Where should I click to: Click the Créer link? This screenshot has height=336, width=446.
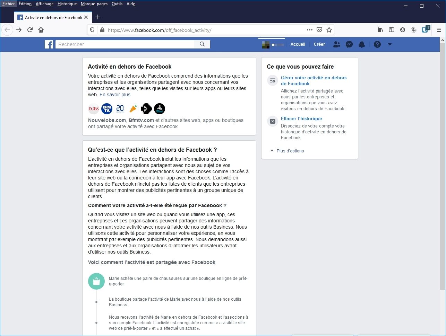(319, 44)
